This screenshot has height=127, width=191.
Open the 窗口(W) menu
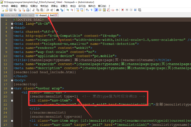(102, 6)
